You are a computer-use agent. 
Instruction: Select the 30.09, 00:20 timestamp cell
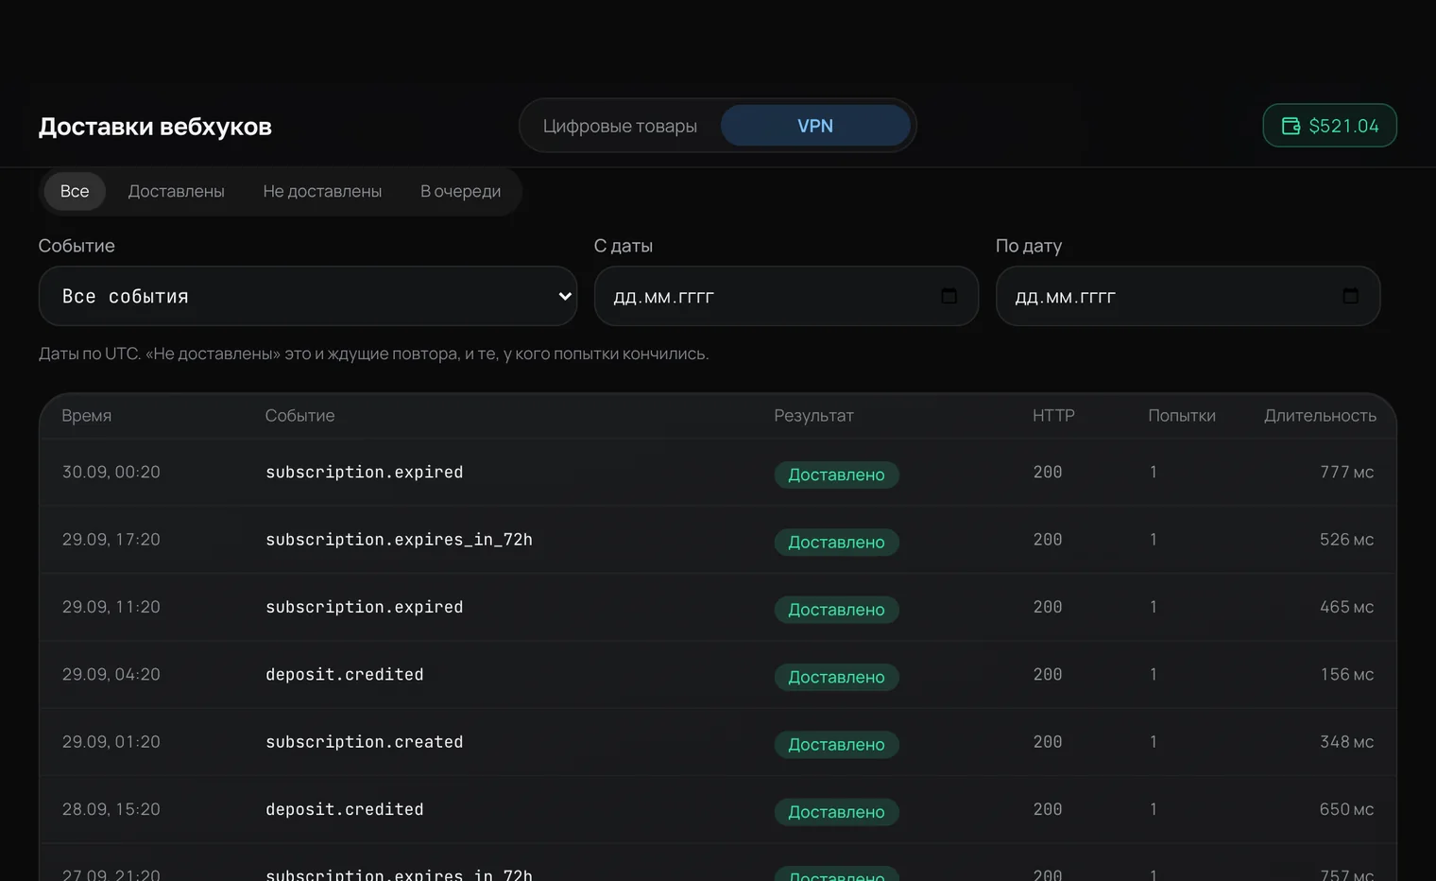coord(111,472)
